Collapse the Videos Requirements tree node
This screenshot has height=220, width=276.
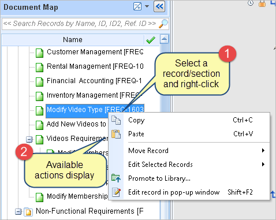tap(29, 139)
